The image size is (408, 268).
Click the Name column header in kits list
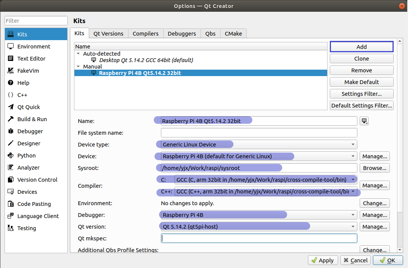pyautogui.click(x=201, y=47)
